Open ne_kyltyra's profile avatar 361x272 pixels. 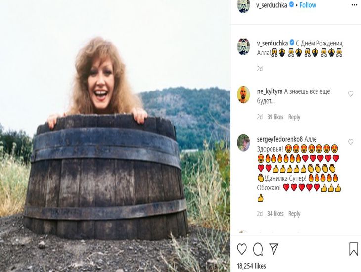point(243,94)
